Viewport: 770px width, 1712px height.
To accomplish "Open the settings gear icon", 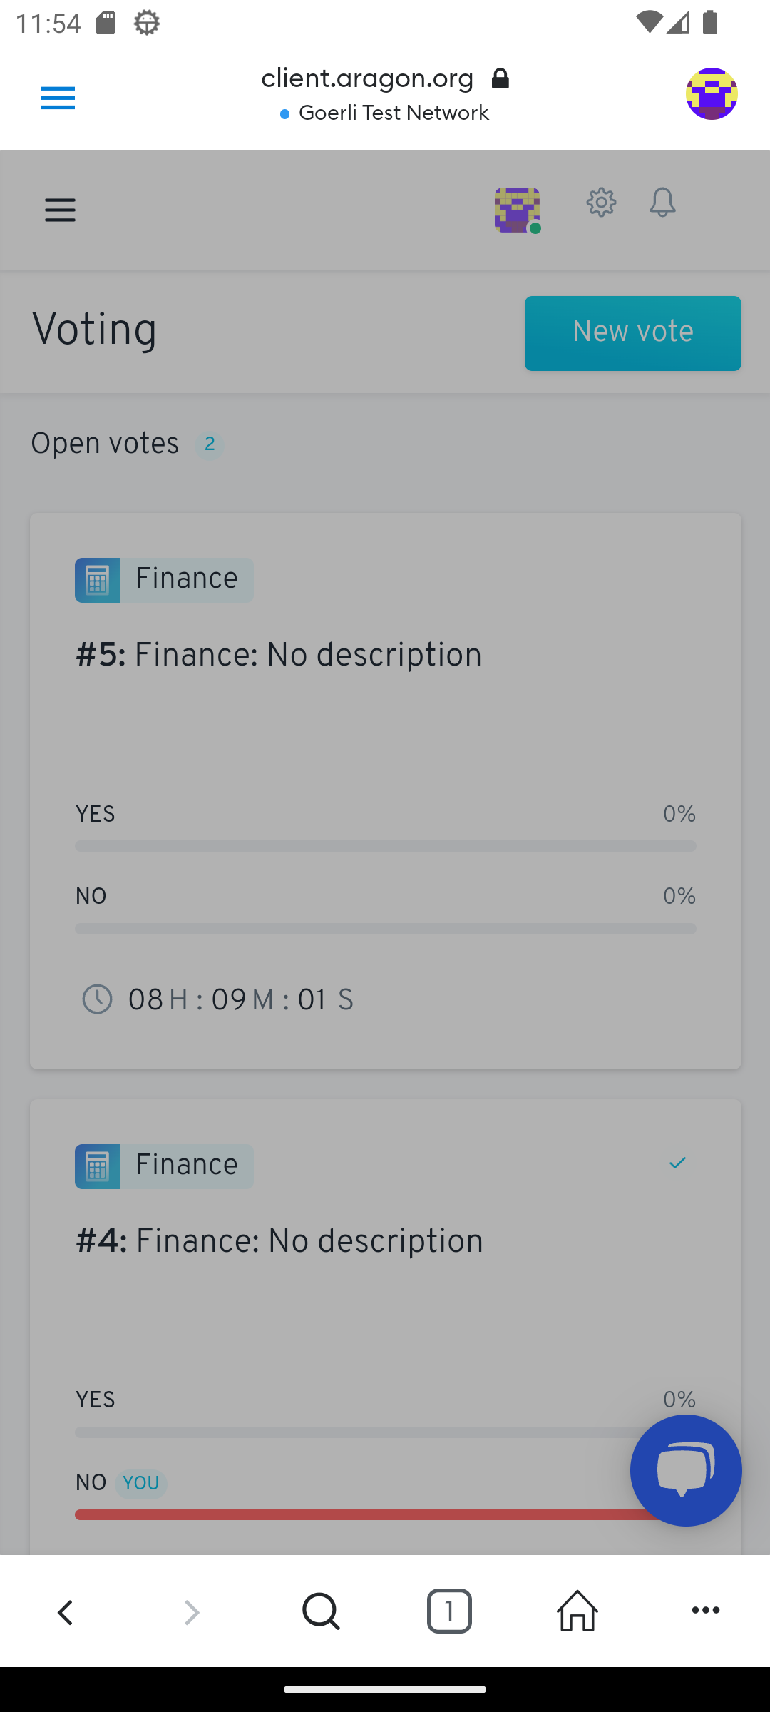I will coord(601,203).
